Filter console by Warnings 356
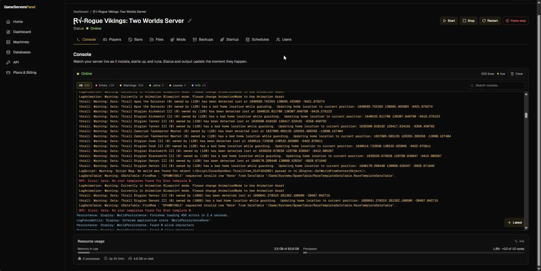This screenshot has width=541, height=271. click(132, 85)
